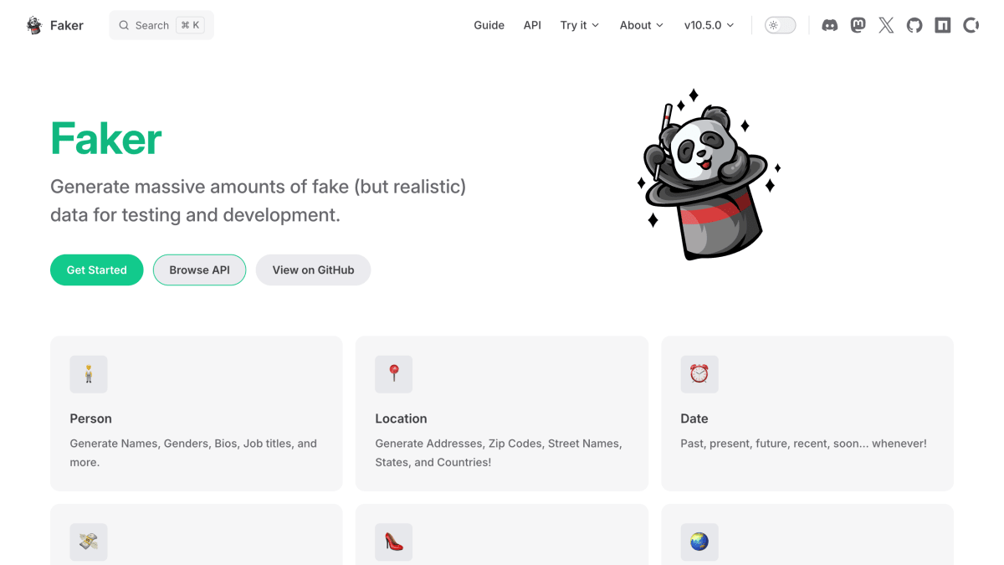Click the red high-heel shoe icon
Viewport: 1004px width, 565px height.
(394, 542)
